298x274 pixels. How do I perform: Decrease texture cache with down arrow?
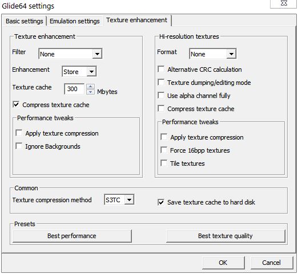[90, 92]
